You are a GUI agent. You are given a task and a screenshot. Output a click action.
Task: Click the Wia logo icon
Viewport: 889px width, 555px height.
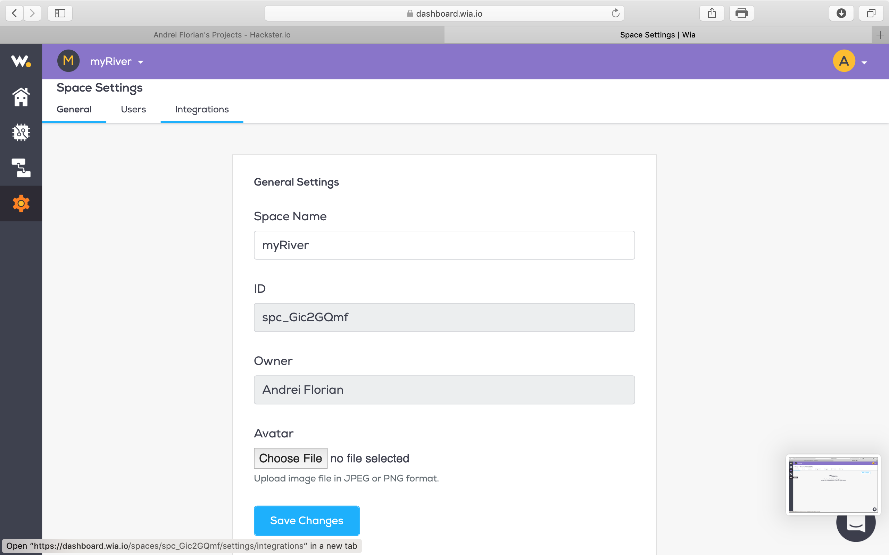tap(20, 61)
